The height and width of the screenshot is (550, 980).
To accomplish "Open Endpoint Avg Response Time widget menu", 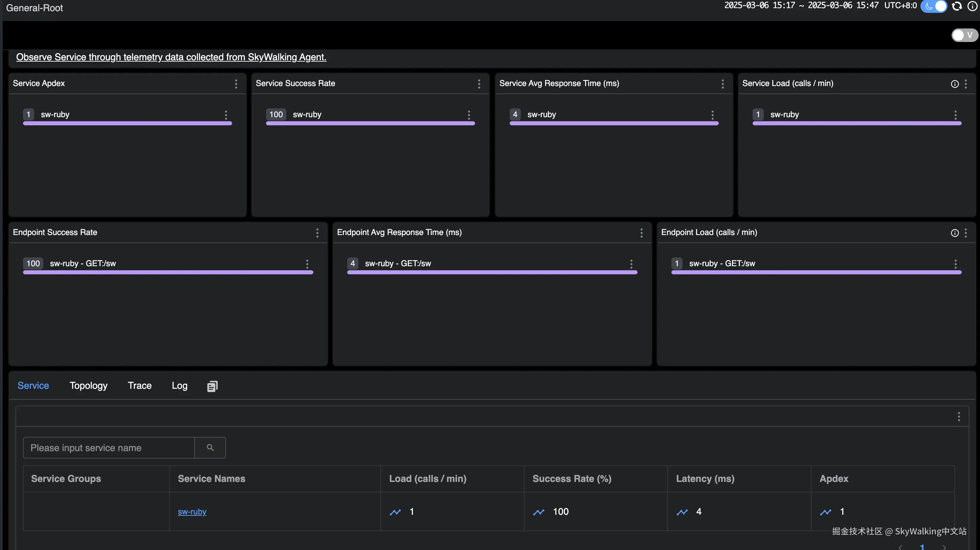I will (641, 233).
